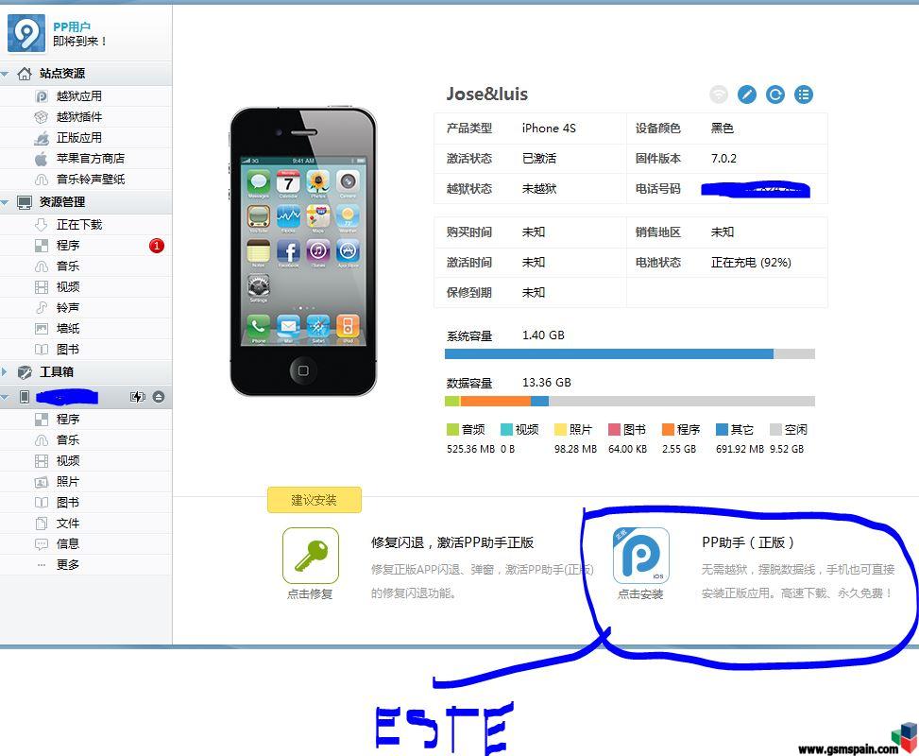Click the 已激活 activation status value
Screen dimensions: 919x756
click(x=539, y=159)
